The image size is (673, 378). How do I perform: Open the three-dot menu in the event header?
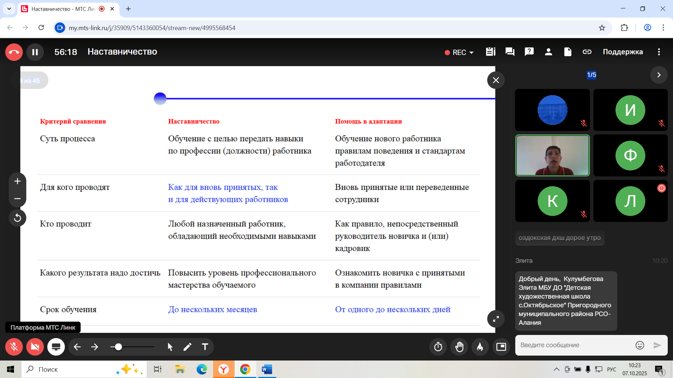(x=659, y=52)
